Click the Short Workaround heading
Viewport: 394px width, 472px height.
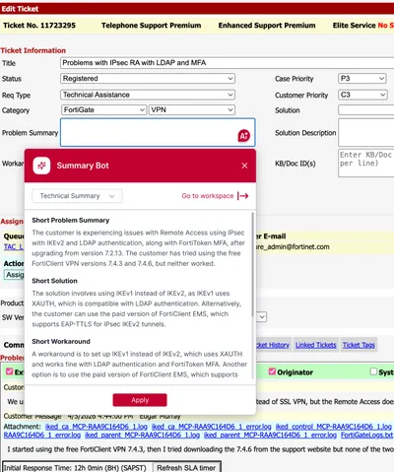[x=61, y=342]
